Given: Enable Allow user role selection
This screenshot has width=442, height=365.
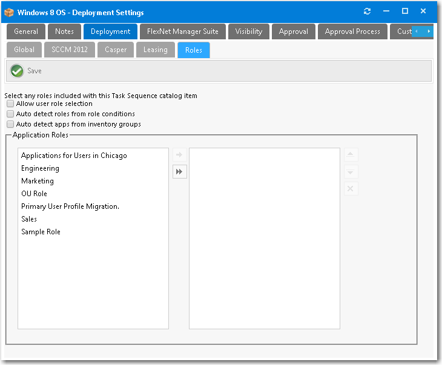Looking at the screenshot, I should coord(10,104).
